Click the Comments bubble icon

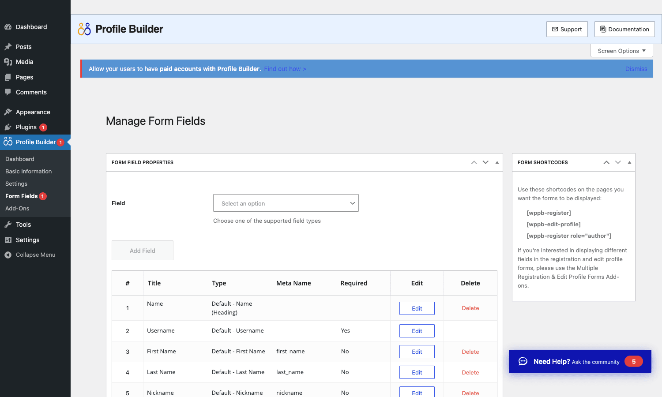pos(8,92)
